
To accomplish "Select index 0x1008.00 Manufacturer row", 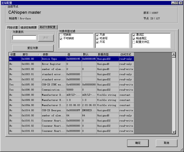I will coord(71,95).
